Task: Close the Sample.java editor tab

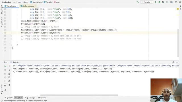Action: click(18, 6)
